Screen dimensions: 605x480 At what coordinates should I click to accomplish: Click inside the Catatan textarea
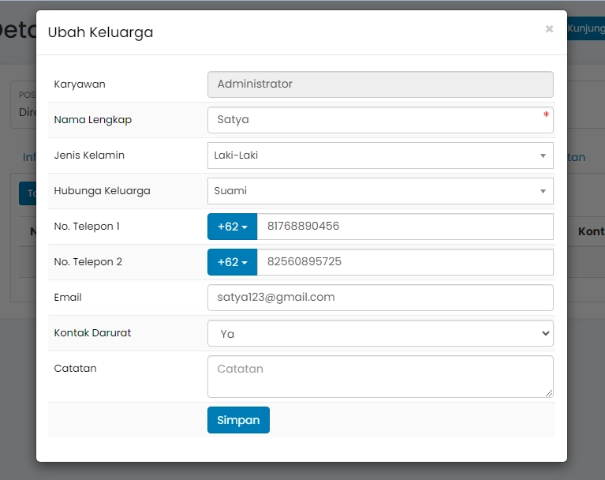(379, 376)
